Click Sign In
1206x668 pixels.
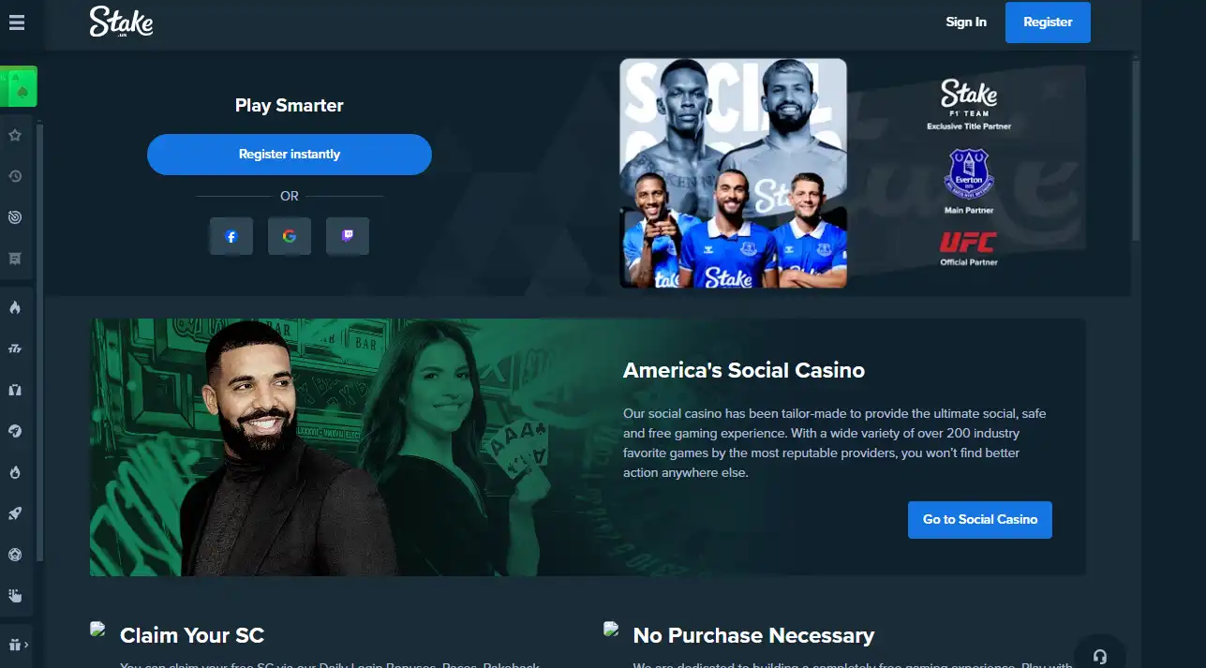click(966, 22)
